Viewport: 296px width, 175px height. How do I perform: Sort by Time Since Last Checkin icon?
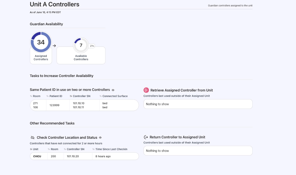point(93,149)
